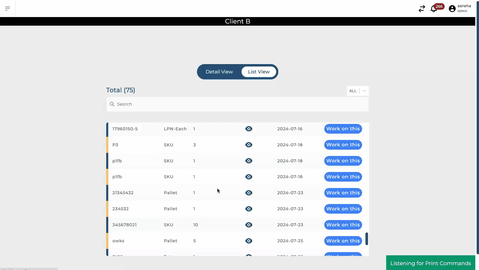Toggle eye icon on 234532 row

249,209
